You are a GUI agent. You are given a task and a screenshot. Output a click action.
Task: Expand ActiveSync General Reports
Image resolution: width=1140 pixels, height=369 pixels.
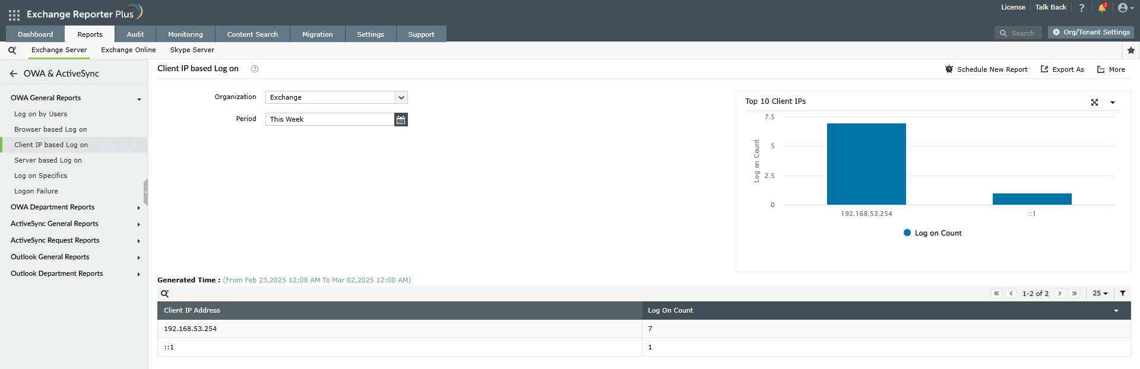74,224
